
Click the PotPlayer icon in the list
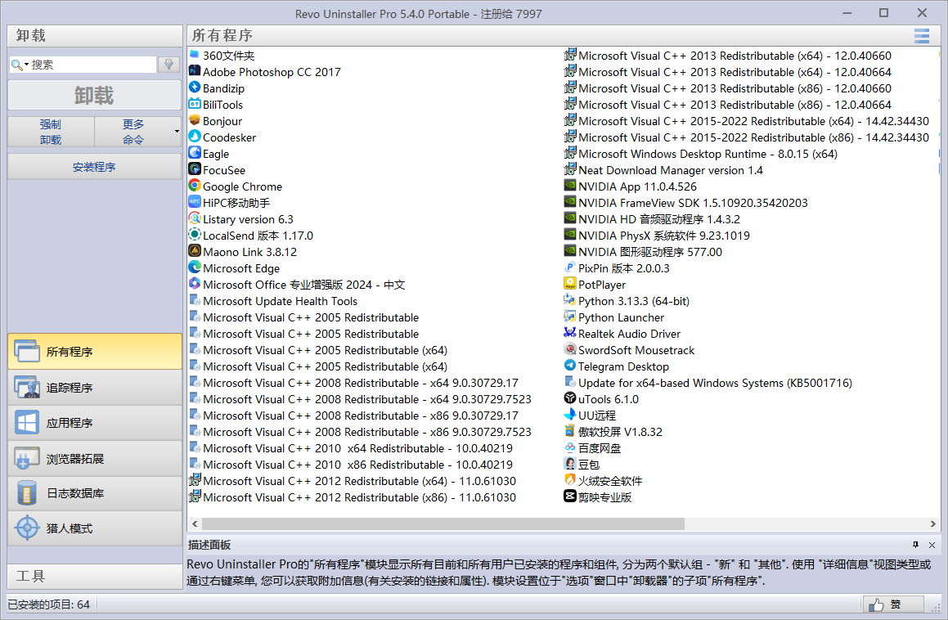tap(570, 285)
